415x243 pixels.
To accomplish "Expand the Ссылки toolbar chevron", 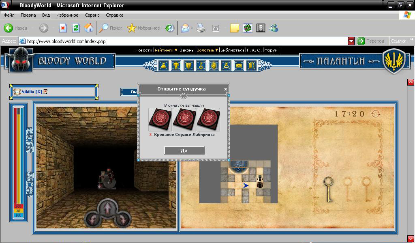I will 412,39.
